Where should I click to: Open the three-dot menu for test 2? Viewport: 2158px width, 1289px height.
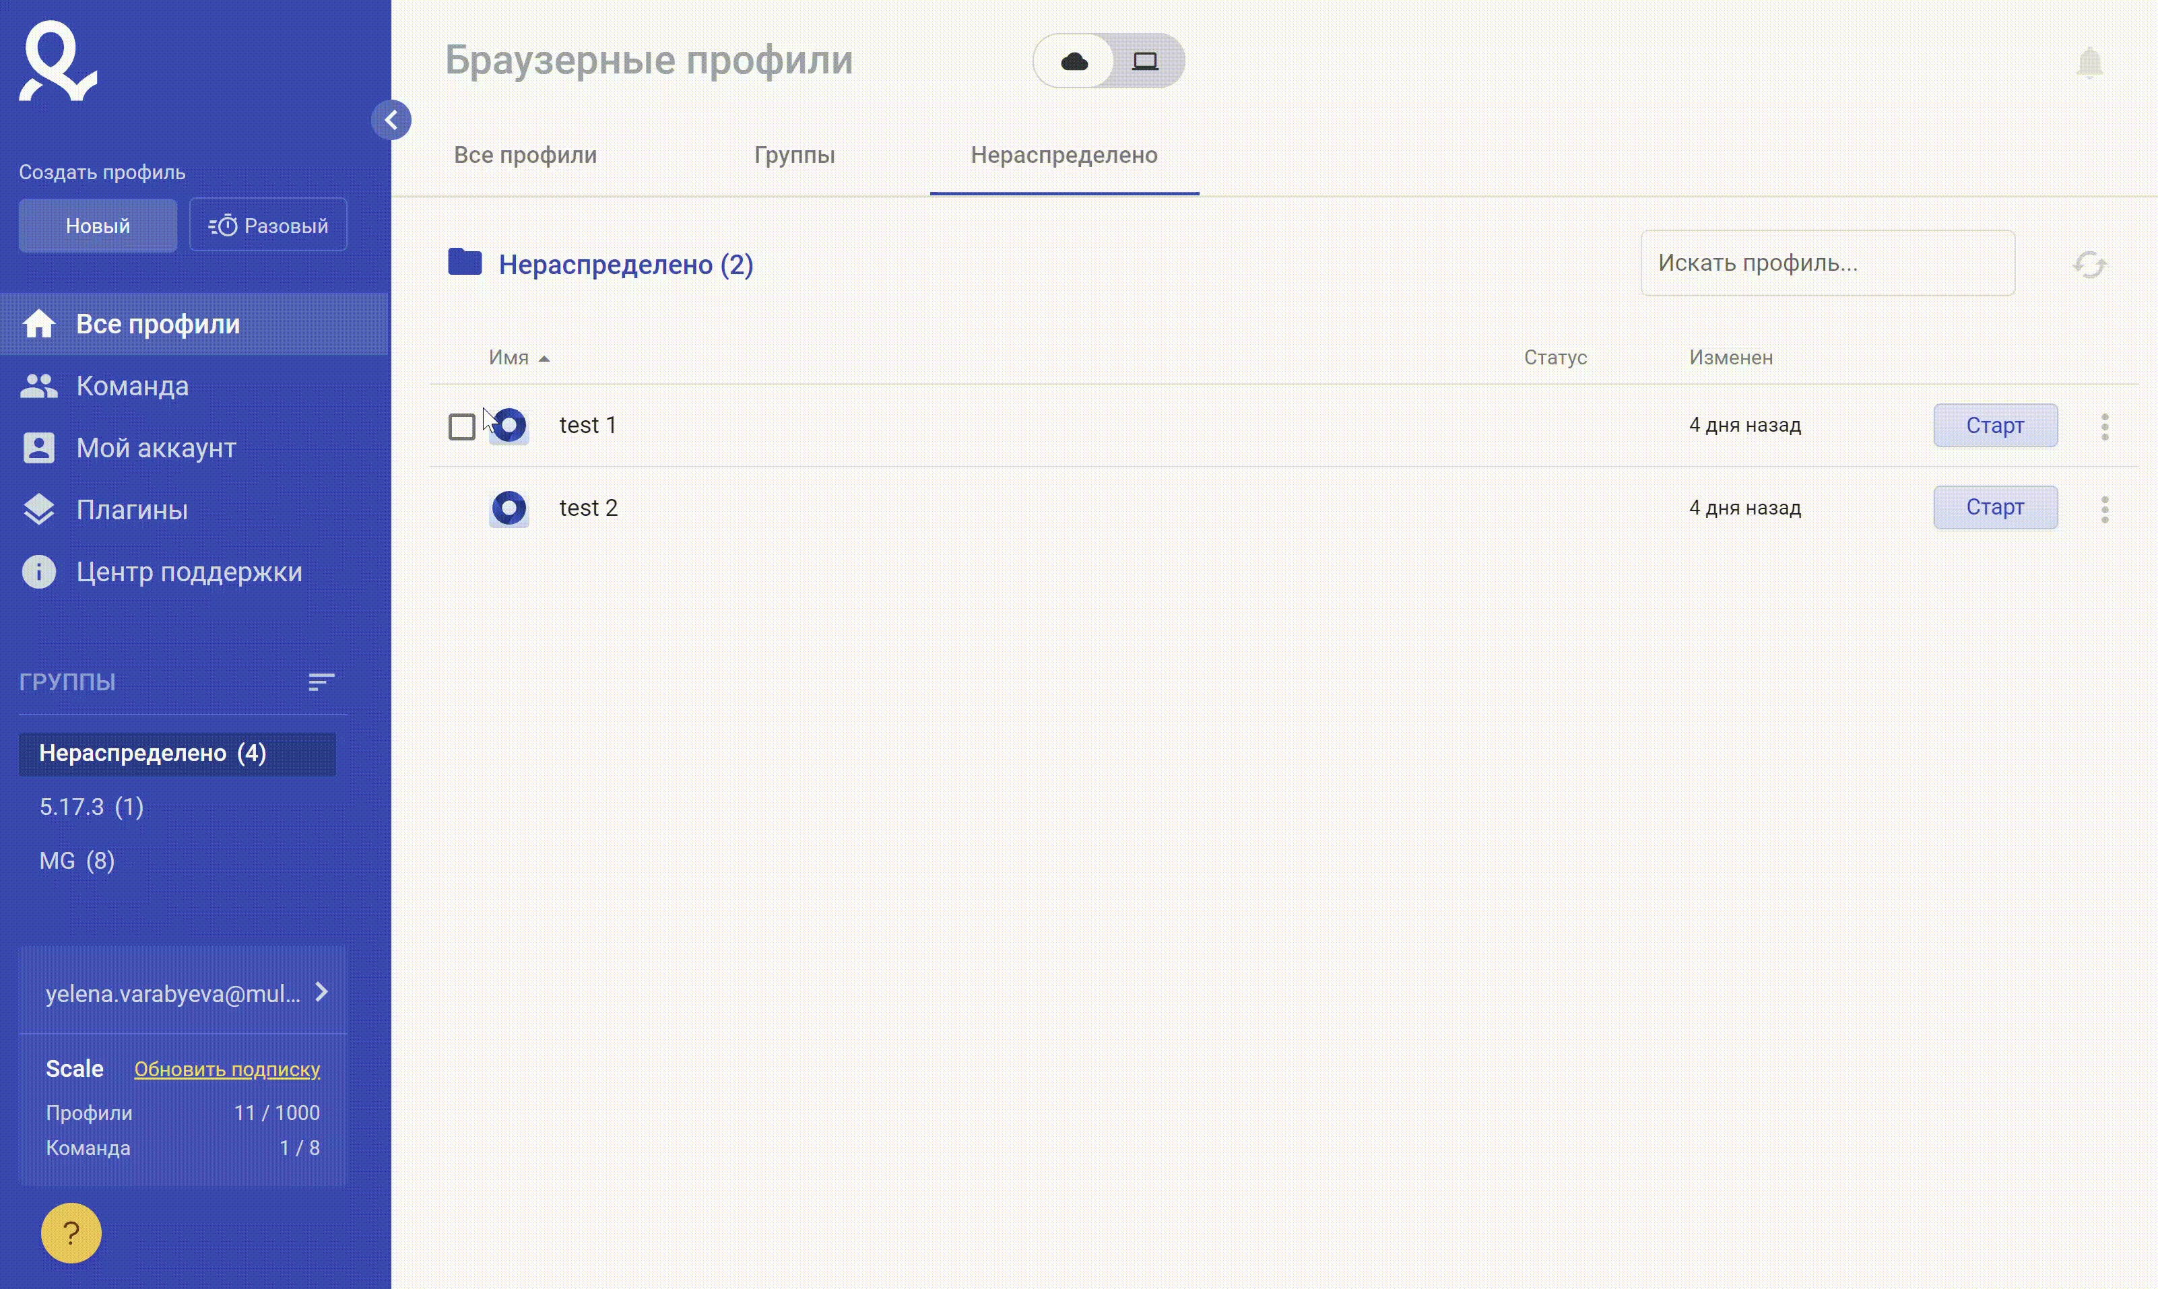pos(2104,508)
